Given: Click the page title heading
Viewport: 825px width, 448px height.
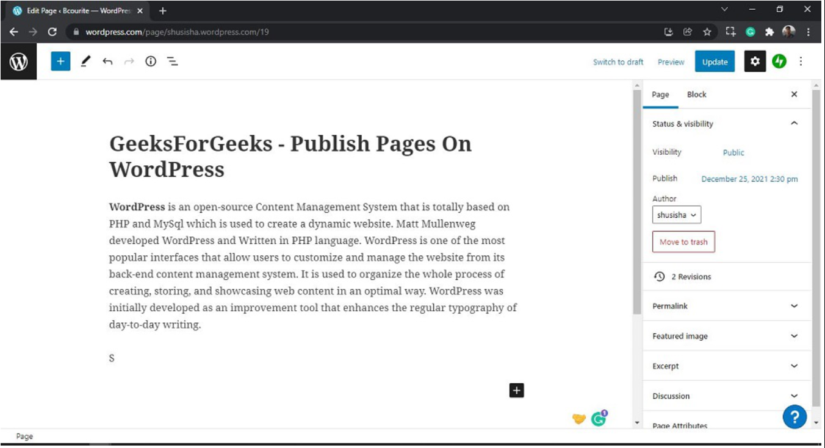Looking at the screenshot, I should point(290,156).
